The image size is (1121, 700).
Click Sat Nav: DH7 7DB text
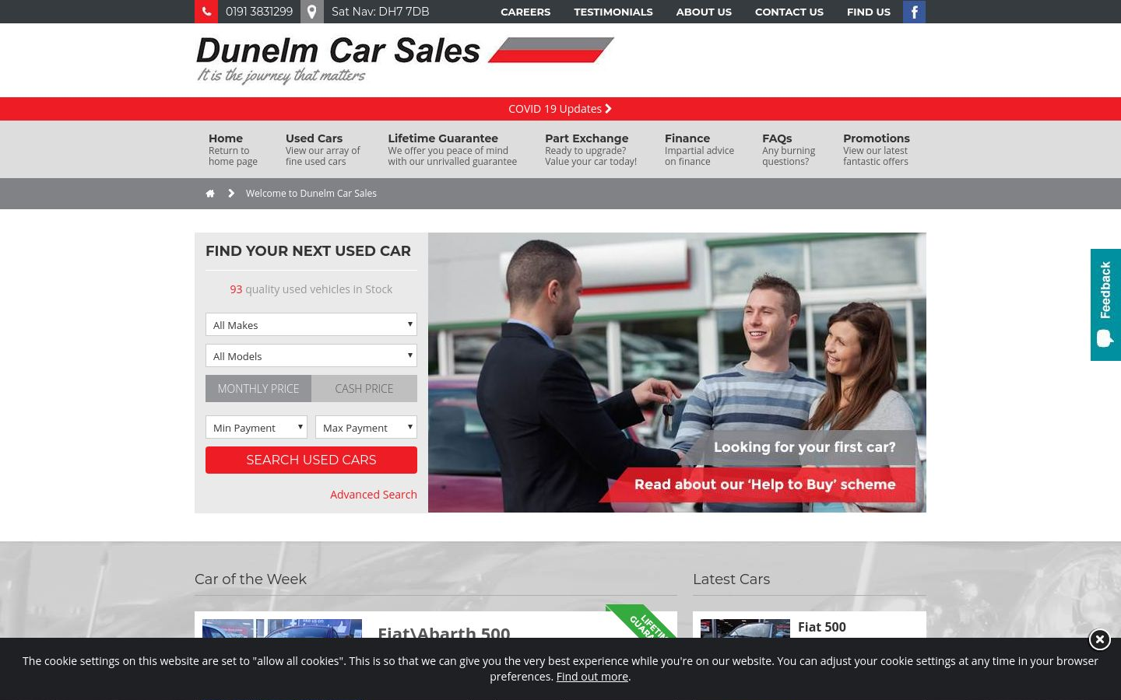coord(381,12)
